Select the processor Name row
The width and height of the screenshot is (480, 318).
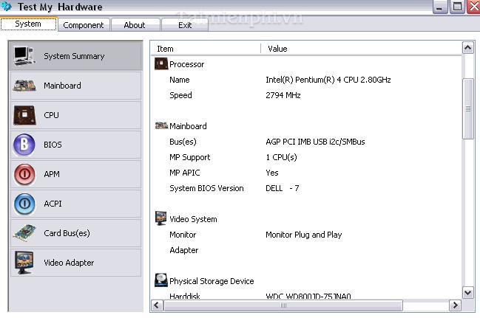[x=306, y=80]
